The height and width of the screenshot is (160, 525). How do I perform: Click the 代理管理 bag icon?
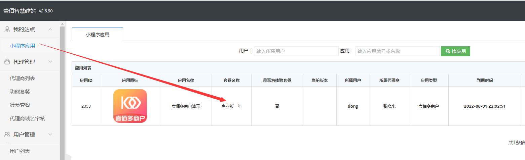point(7,62)
